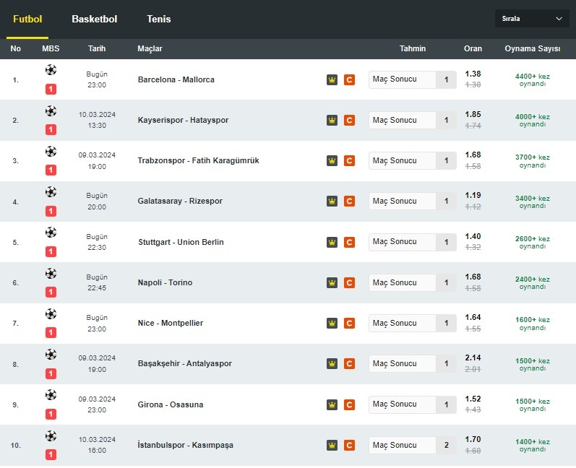Click the crown icon for Barcelona - Mallorca
Image resolution: width=576 pixels, height=468 pixels.
click(x=332, y=79)
